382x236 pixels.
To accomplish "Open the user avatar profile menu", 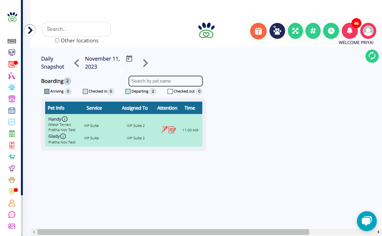I will click(x=368, y=31).
